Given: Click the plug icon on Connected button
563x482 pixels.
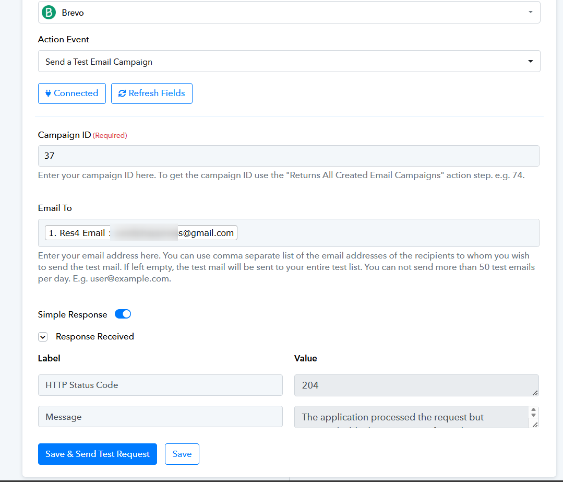Looking at the screenshot, I should tap(48, 93).
